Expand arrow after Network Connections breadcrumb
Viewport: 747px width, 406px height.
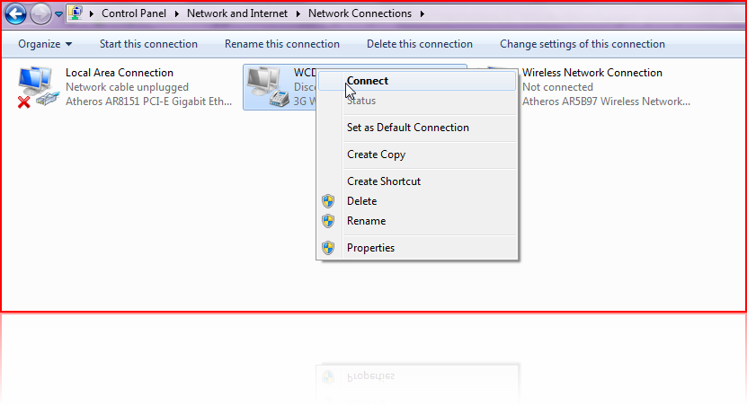[x=422, y=13]
